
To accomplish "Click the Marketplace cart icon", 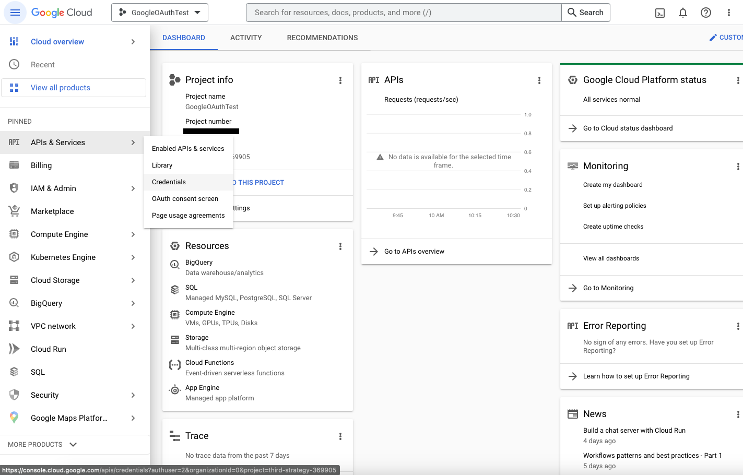I will point(14,211).
